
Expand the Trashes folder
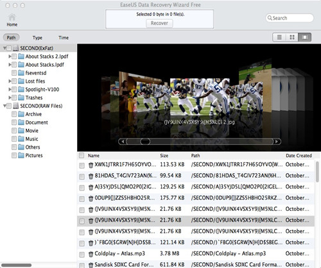[x=10, y=97]
